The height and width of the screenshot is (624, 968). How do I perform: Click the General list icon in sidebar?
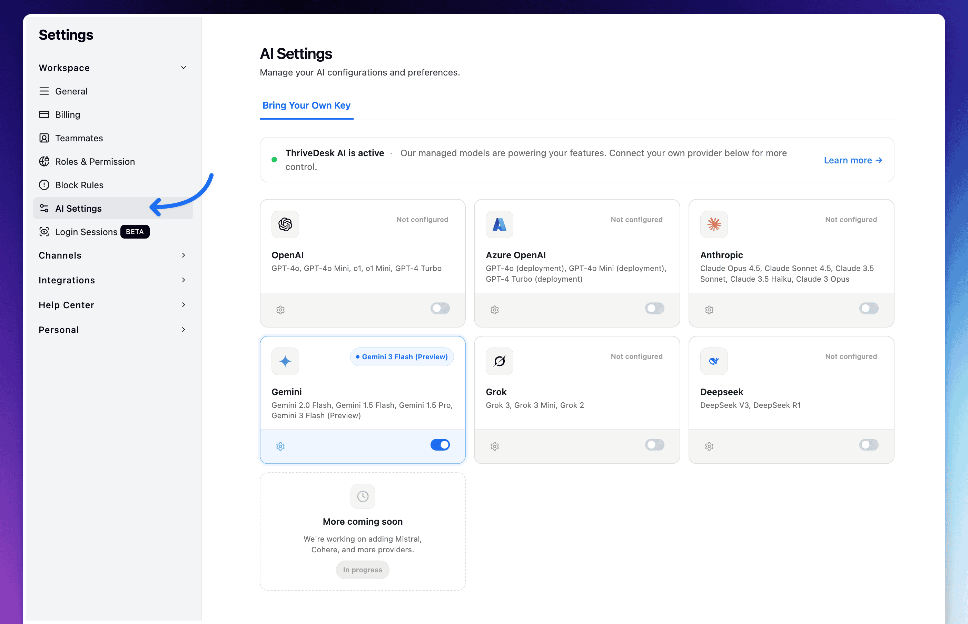[x=44, y=91]
